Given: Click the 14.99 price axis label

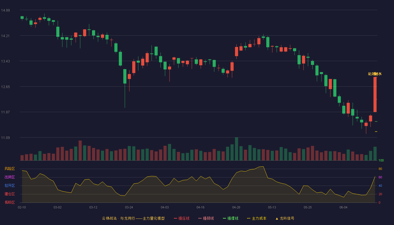Looking at the screenshot, I should [x=5, y=10].
